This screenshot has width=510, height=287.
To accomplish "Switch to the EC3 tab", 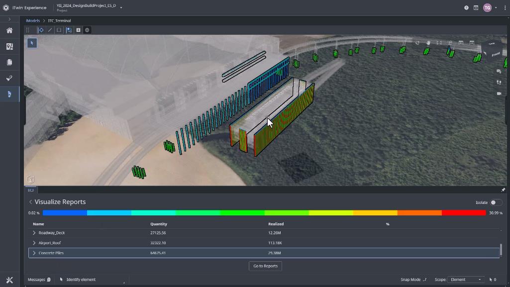I will [x=31, y=190].
